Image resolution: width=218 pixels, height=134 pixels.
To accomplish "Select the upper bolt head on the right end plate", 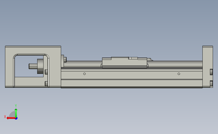I will tap(211, 72).
